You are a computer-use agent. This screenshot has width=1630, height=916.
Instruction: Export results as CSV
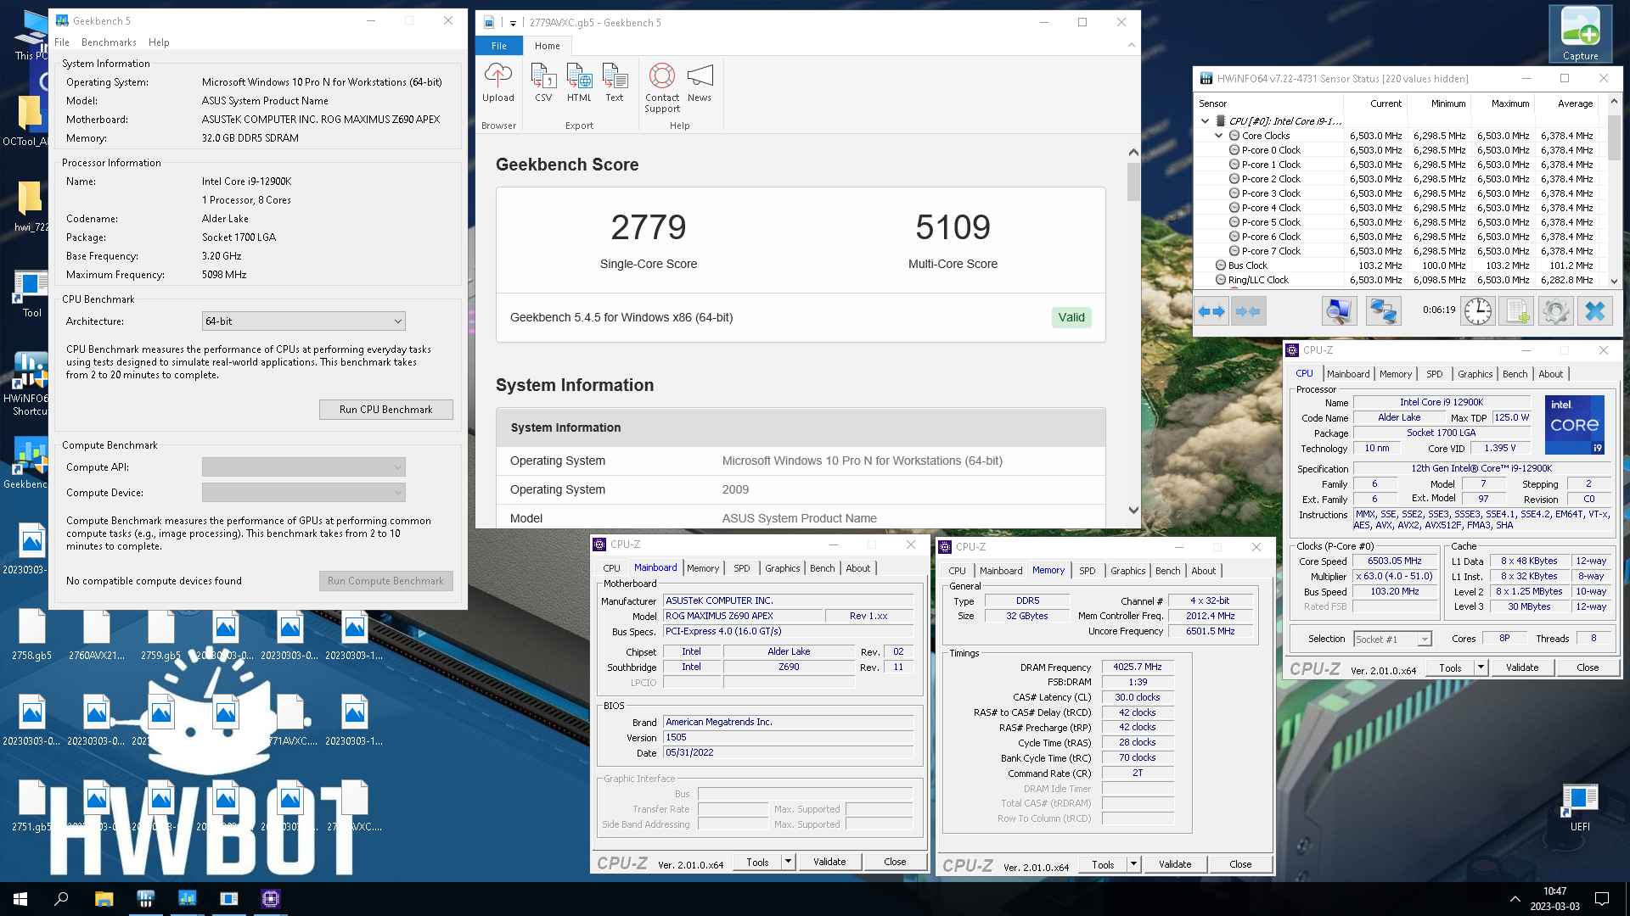coord(543,82)
